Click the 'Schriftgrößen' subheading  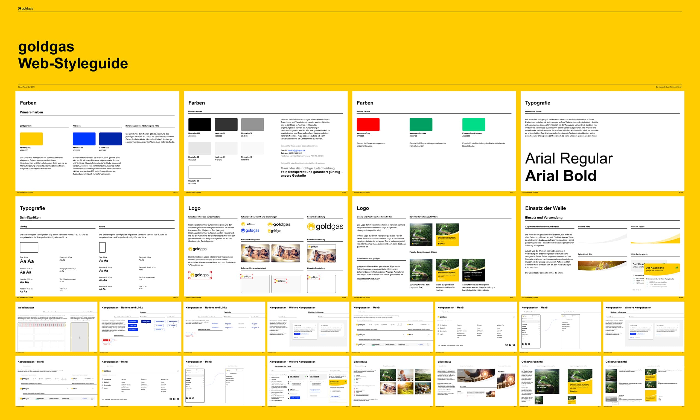[30, 217]
